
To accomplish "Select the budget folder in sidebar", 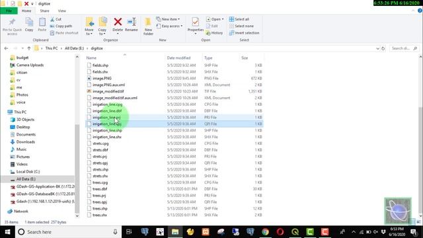I will pos(22,58).
